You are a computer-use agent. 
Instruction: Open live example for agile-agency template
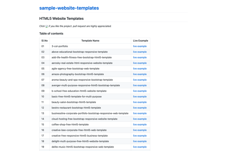(x=140, y=69)
